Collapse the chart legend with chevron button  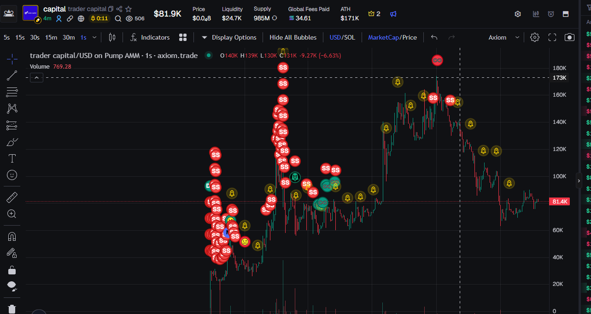(37, 78)
